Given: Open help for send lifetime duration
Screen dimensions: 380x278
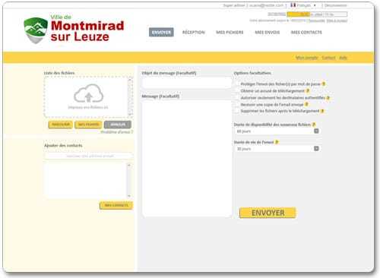Looking at the screenshot, I should tap(277, 142).
